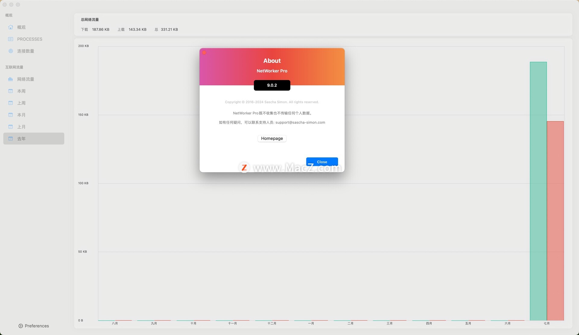Click the calendar icon beside 本月
The image size is (579, 335).
click(11, 115)
